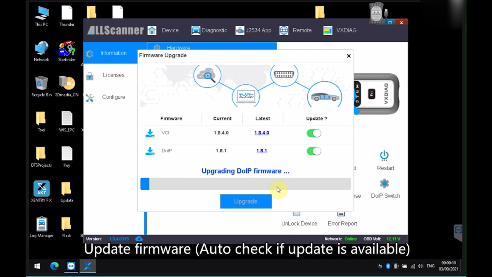
Task: Select the Key file on desktop
Action: pyautogui.click(x=67, y=157)
